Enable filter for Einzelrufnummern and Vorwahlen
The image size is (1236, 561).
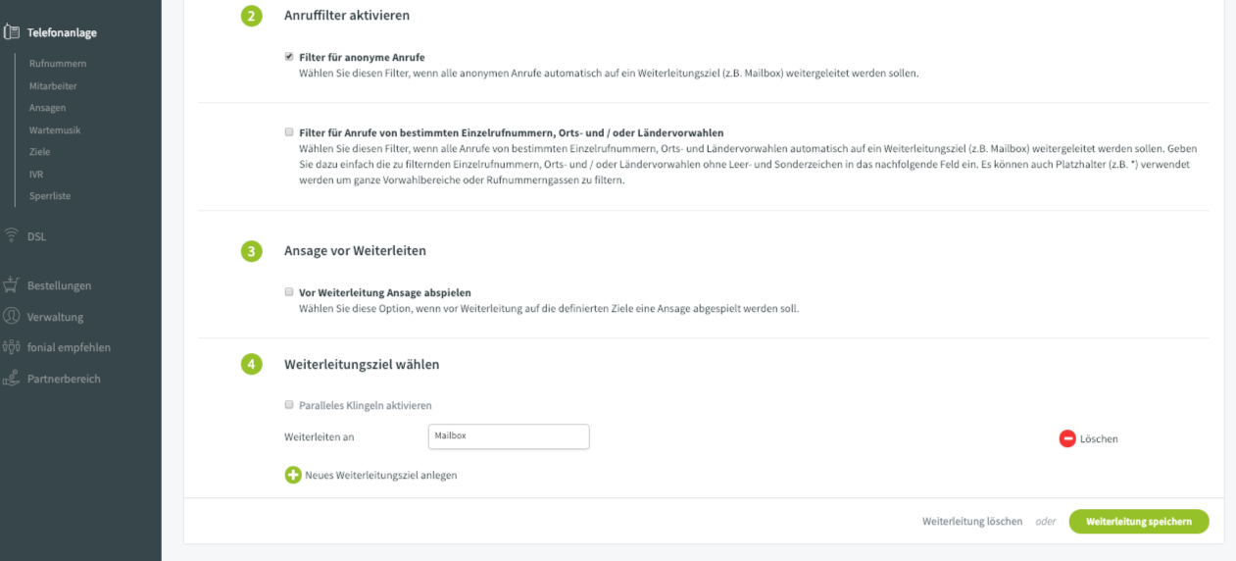coord(289,131)
